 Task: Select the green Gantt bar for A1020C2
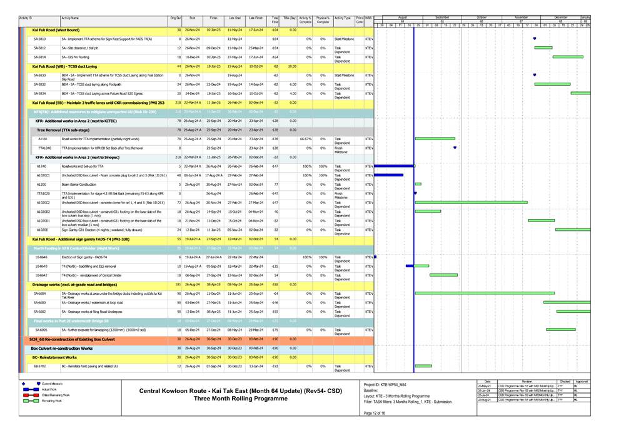[x=470, y=202]
